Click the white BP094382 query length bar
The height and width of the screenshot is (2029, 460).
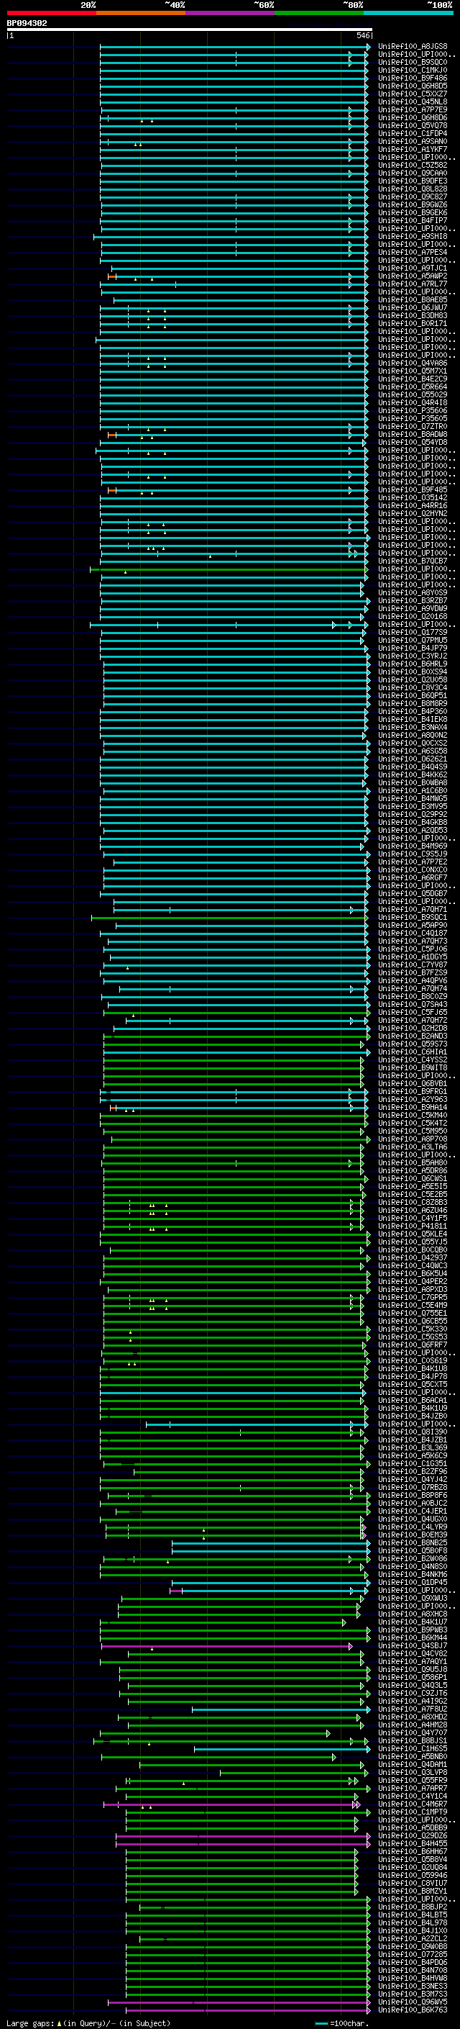190,30
